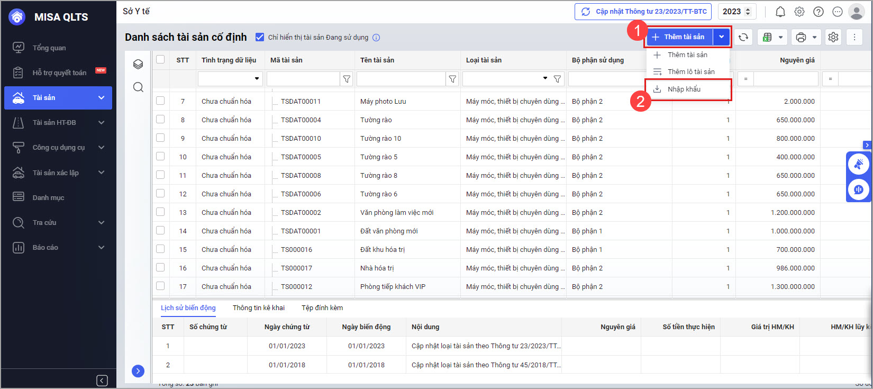873x389 pixels.
Task: Click the 'Tên tài sản' filter input
Action: [401, 79]
